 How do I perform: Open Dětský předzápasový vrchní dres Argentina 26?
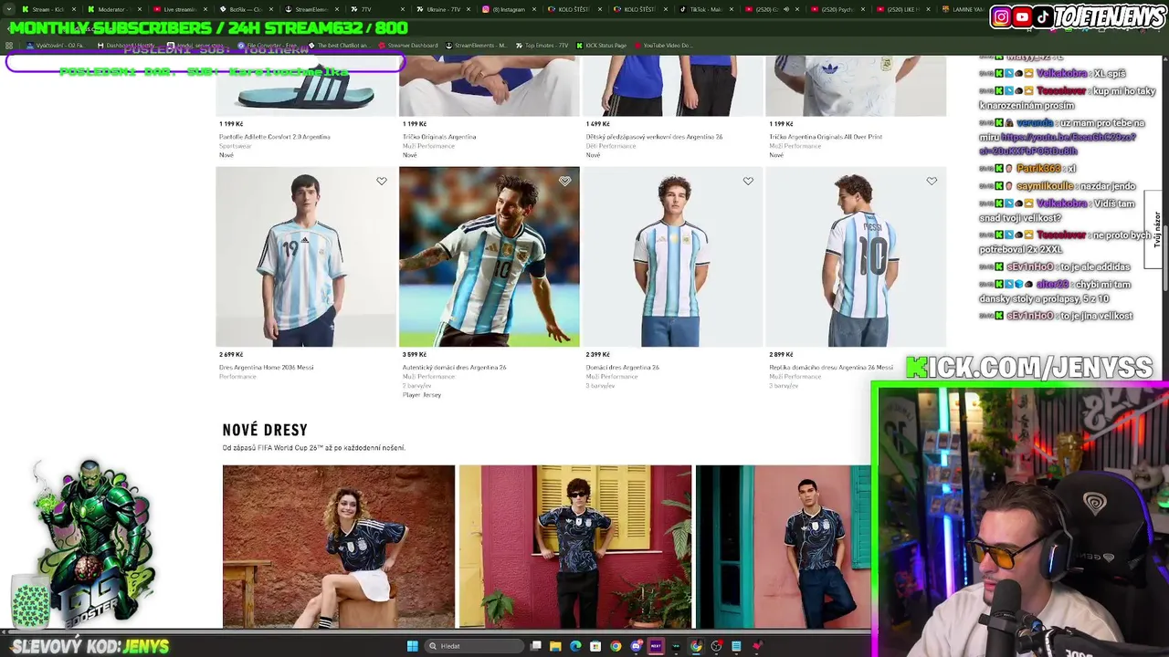[654, 137]
